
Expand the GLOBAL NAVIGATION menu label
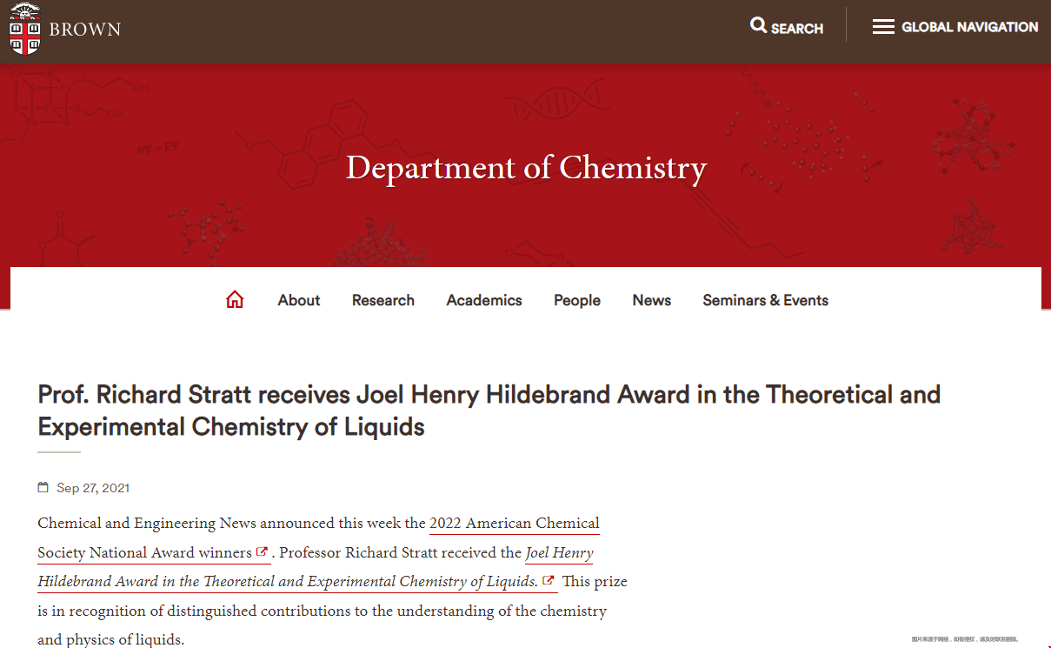click(969, 27)
